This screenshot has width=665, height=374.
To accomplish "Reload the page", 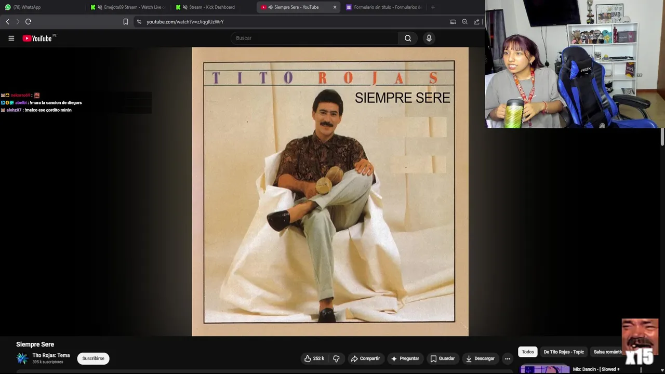I will coord(28,21).
